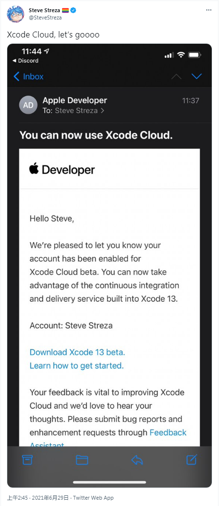Go to the previous message up arrow
219x506 pixels.
click(x=176, y=76)
